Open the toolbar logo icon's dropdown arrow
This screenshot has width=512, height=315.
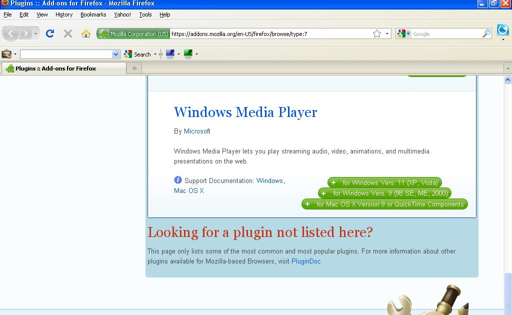tap(15, 54)
